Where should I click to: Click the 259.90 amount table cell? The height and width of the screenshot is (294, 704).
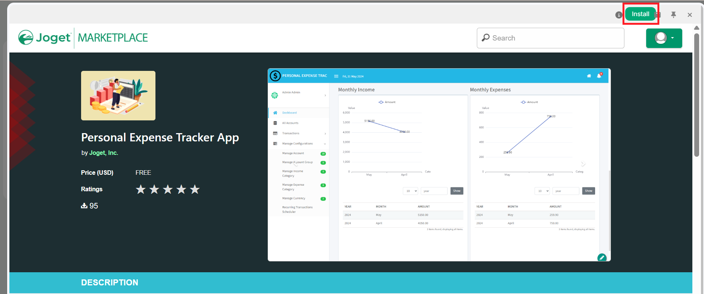click(554, 215)
